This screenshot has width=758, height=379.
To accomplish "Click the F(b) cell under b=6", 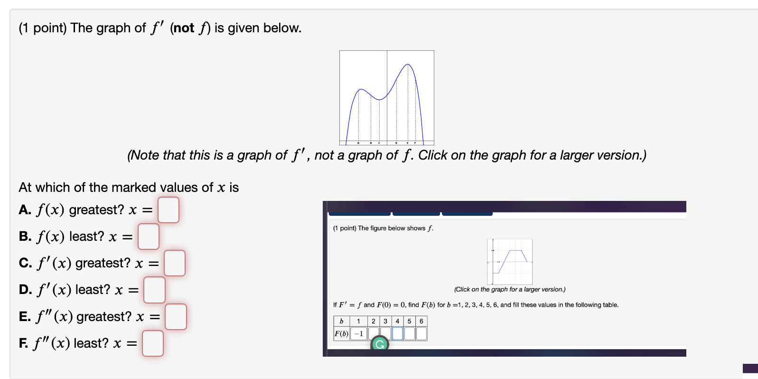I will (x=421, y=333).
